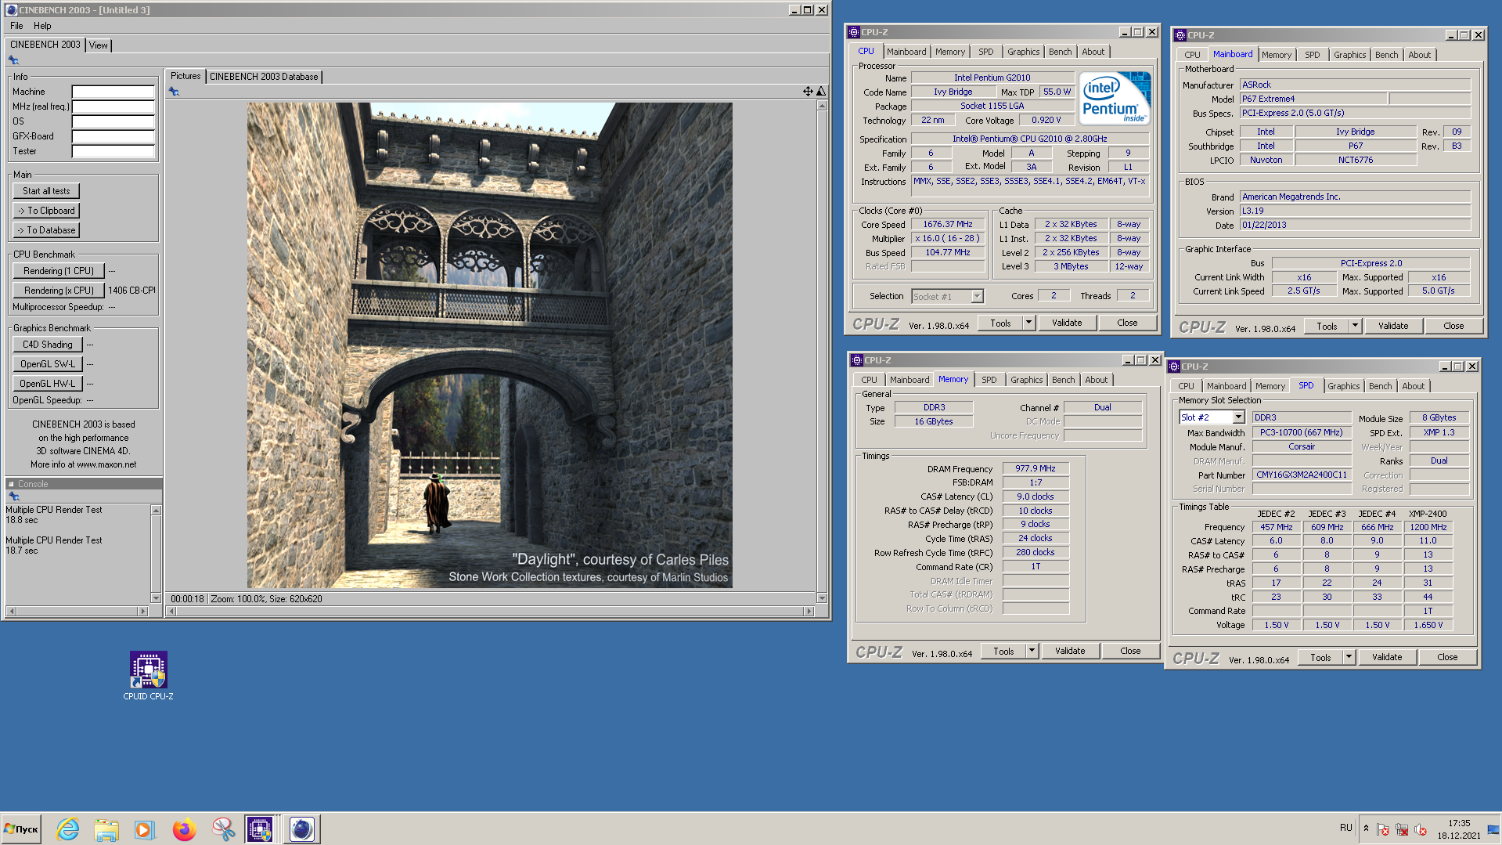Screen dimensions: 1502x845
Task: Open the Help menu in CINEBENCH
Action: point(42,26)
